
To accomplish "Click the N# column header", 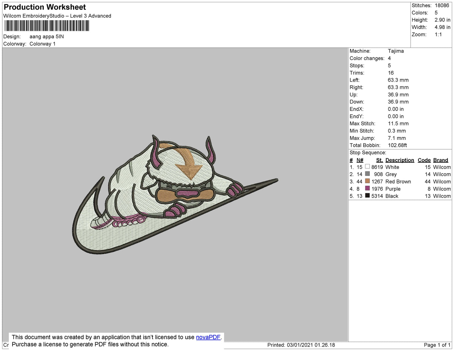I will [360, 160].
